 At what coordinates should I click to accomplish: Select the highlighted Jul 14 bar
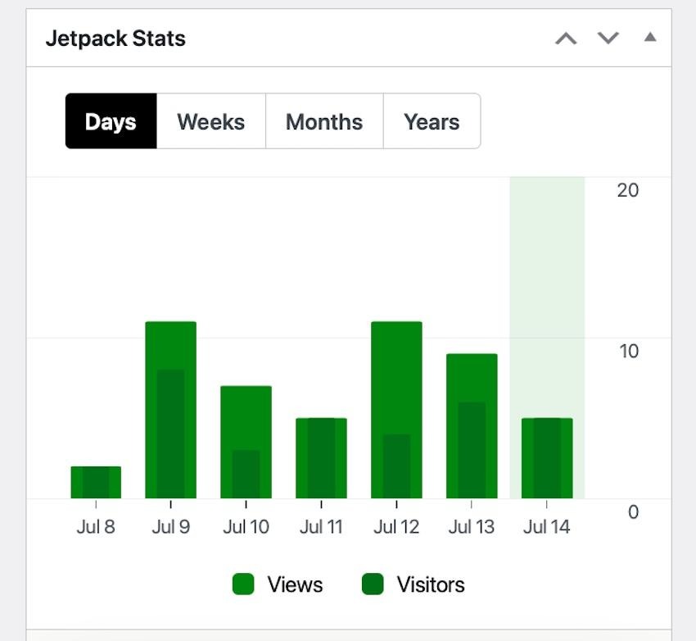[x=547, y=458]
